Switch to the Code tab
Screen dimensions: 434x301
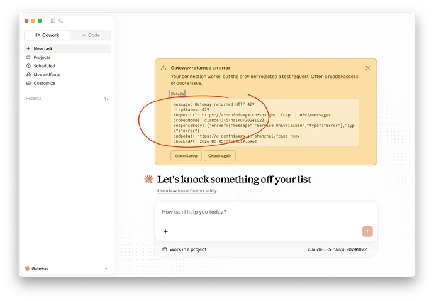pyautogui.click(x=91, y=35)
